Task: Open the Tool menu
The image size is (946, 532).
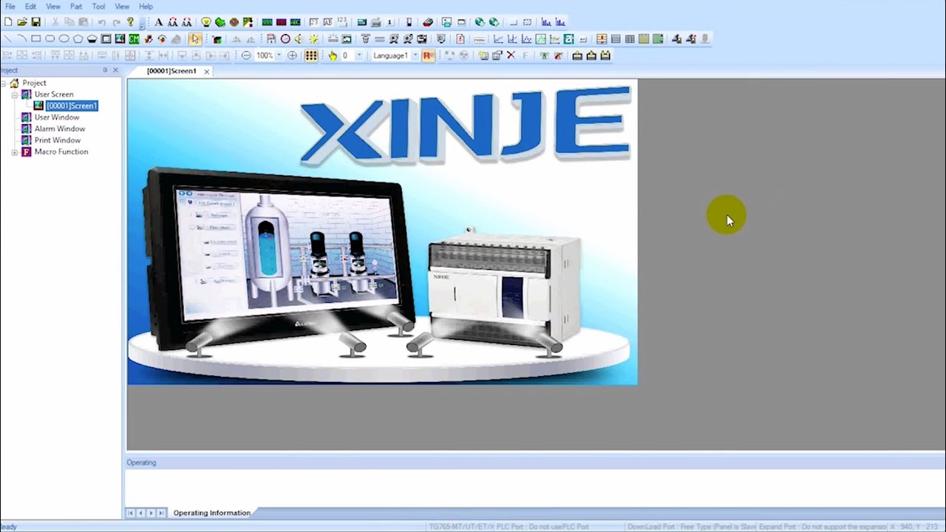Action: pyautogui.click(x=98, y=7)
